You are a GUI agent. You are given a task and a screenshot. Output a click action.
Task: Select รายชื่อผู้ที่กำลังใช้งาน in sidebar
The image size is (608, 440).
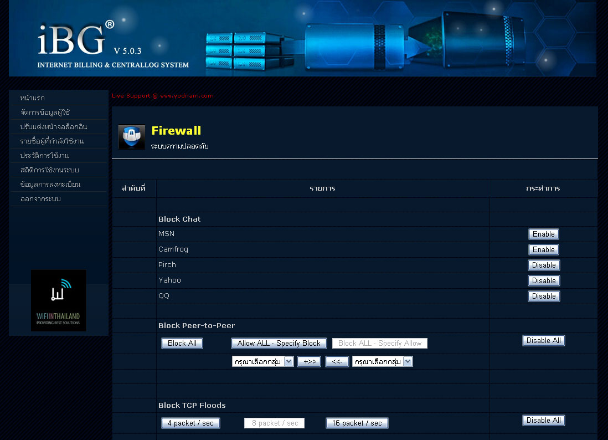click(x=52, y=141)
